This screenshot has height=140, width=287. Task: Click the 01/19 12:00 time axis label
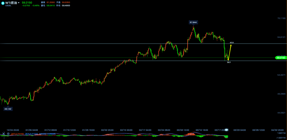(x=69, y=130)
